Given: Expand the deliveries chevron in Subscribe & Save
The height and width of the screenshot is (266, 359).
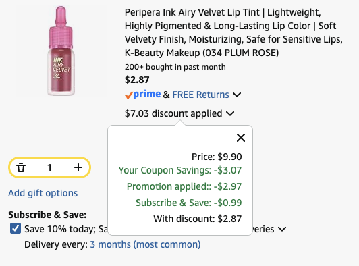Looking at the screenshot, I should (282, 229).
